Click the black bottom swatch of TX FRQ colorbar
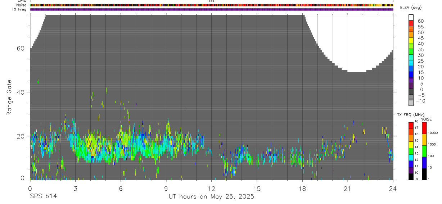 click(411, 176)
